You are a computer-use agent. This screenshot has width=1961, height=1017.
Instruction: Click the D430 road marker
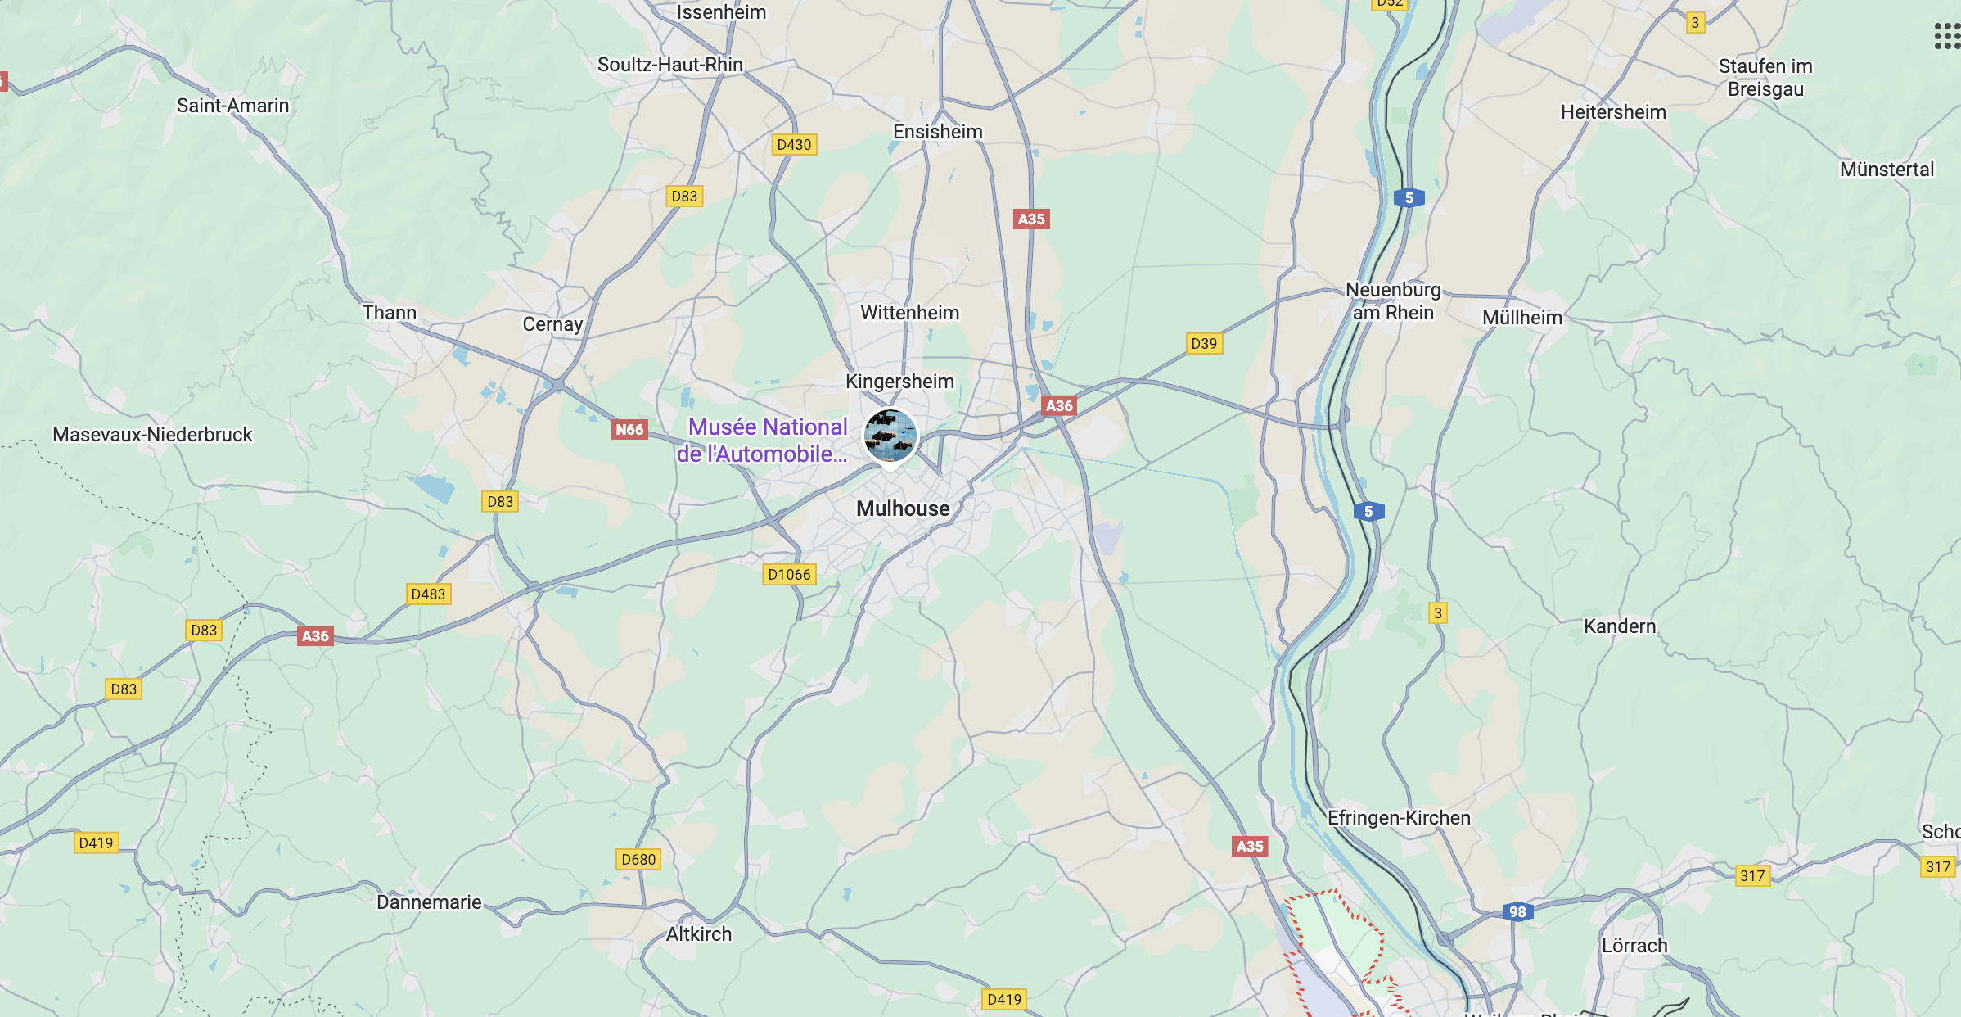794,145
